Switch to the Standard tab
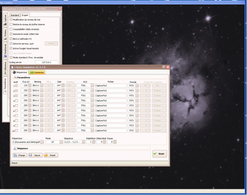Viewport: 247px width, 195px height. pos(15,15)
